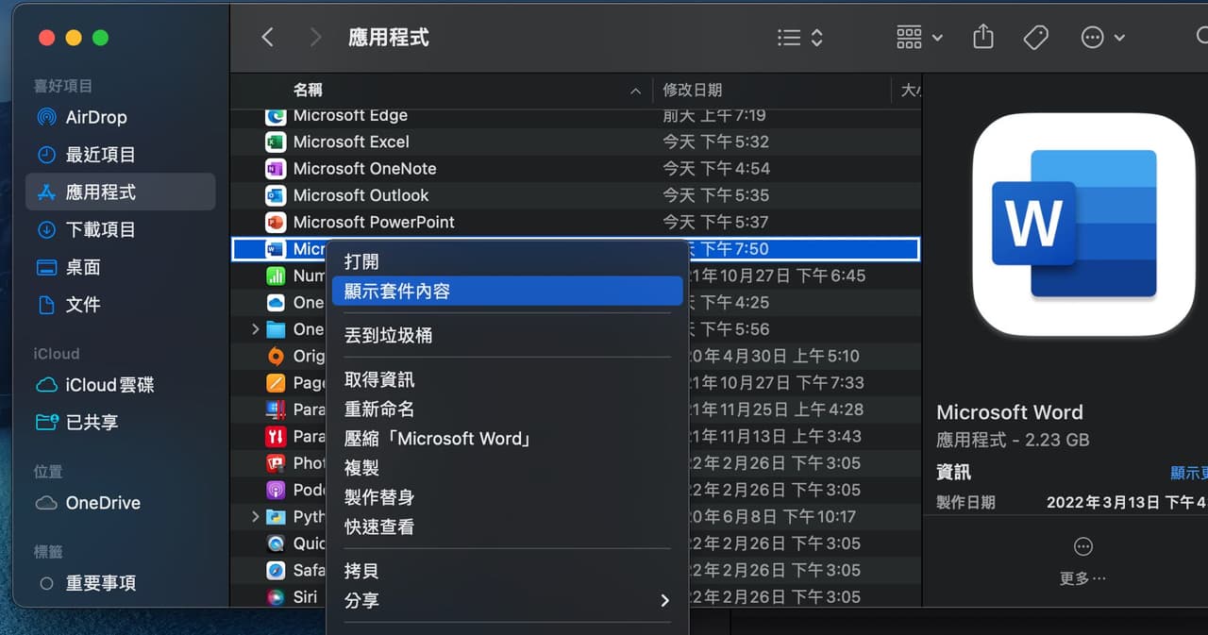Choose 重新命名 from the context menu
The width and height of the screenshot is (1208, 635).
507,409
